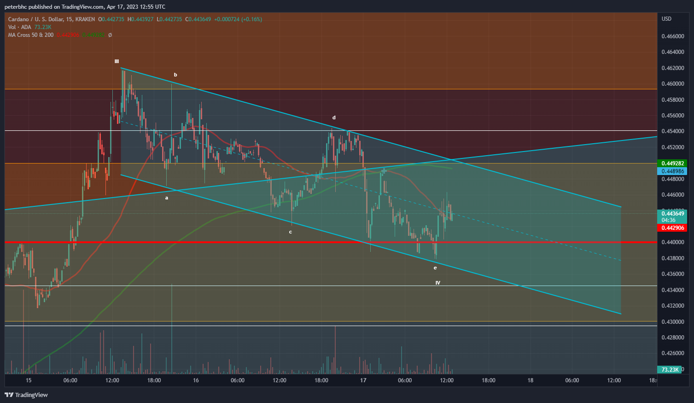Click the wave label 'b' on chart
This screenshot has height=403, width=694.
coord(175,75)
